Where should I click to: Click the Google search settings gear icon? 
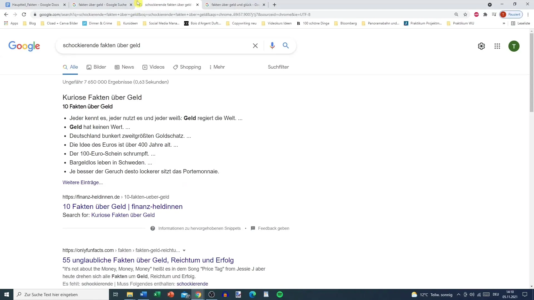click(481, 46)
